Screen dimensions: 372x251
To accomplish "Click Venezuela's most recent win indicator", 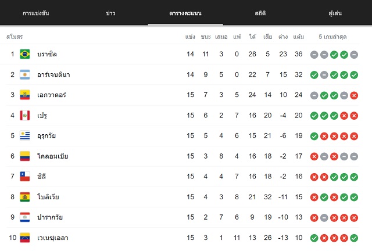I will click(x=354, y=238).
